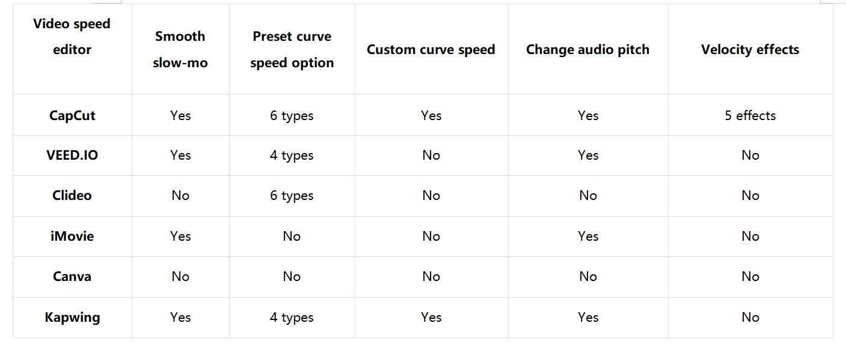Viewport: 846px width, 344px height.
Task: Click the "5 effects" cell for CapCut
Action: (x=750, y=115)
